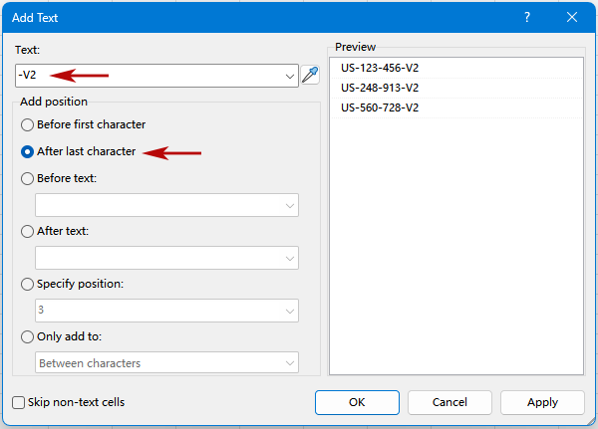Viewport: 598px width, 429px height.
Task: Select preview row US-123-456-V2
Action: (456, 68)
